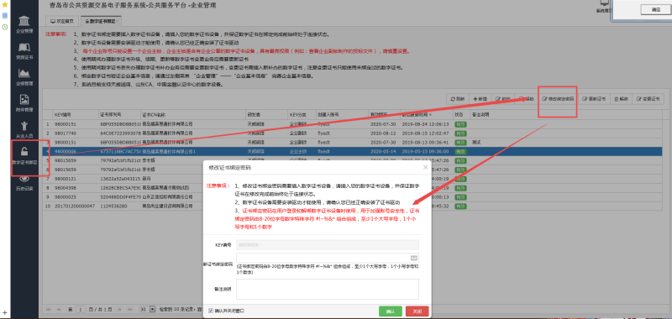This screenshot has width=672, height=319.
Task: Click the 更新证书 toolbar button
Action: coord(594,99)
